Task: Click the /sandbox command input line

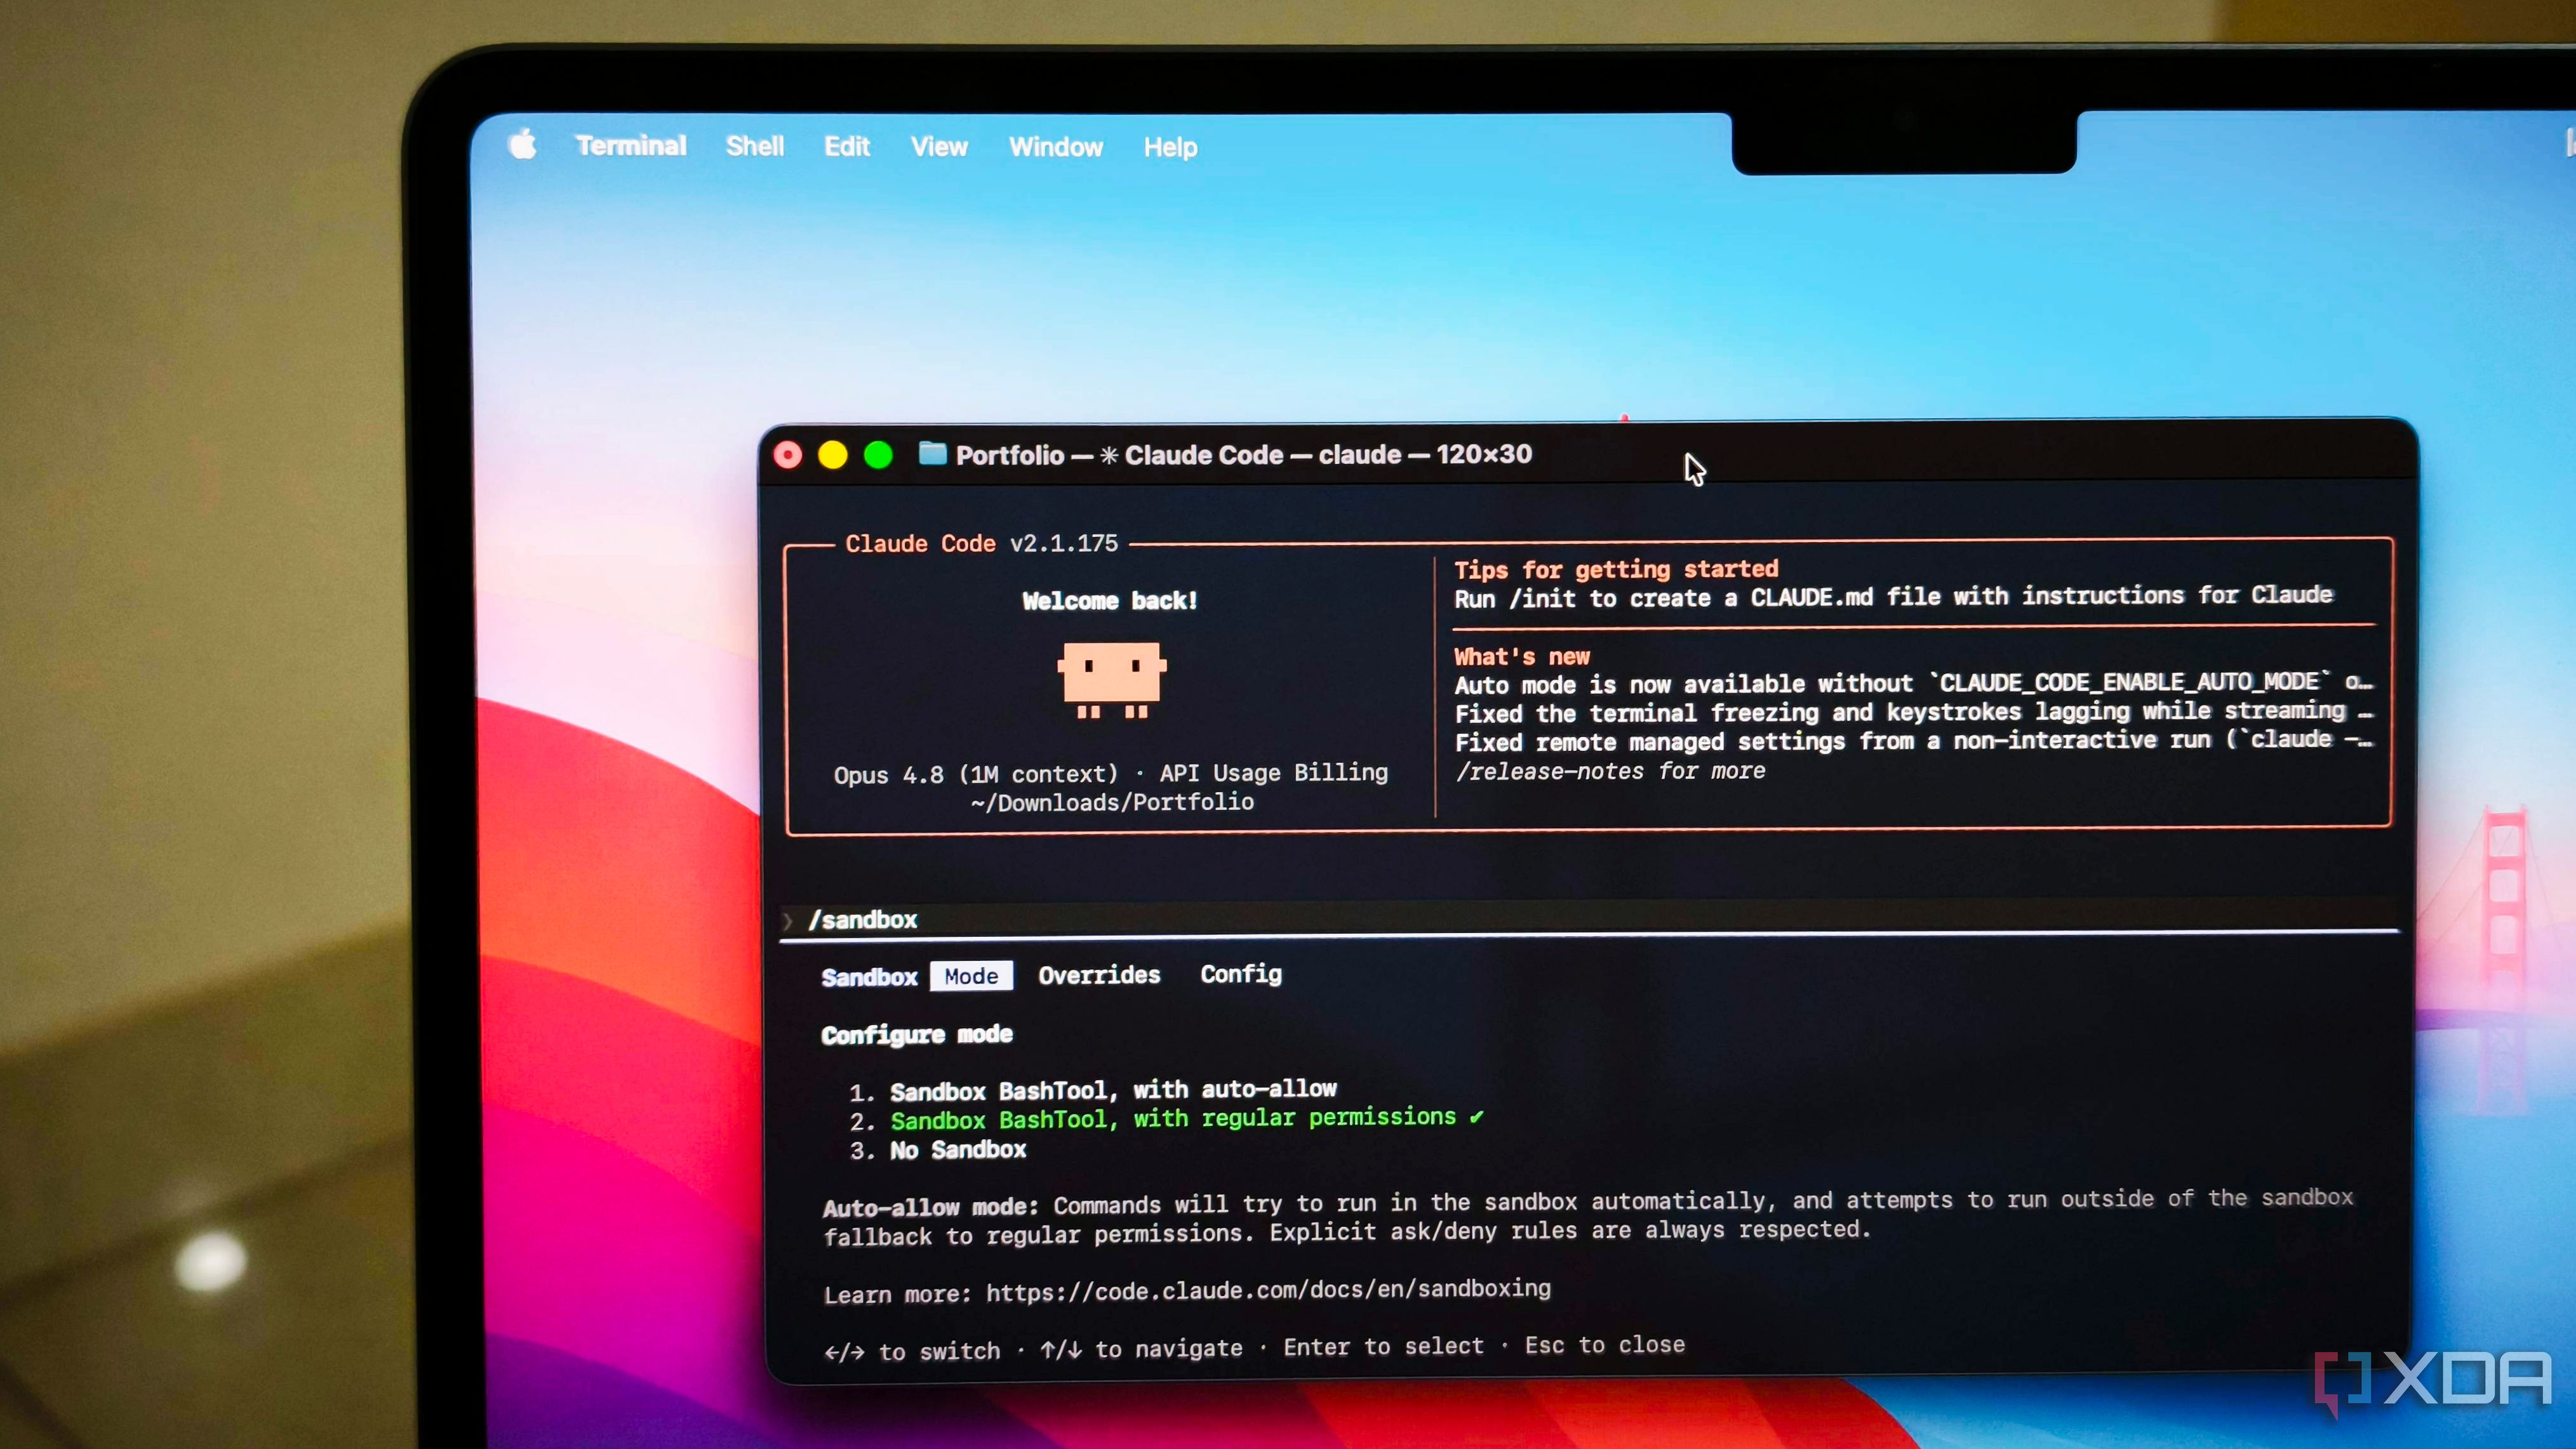Action: pyautogui.click(x=1590, y=920)
